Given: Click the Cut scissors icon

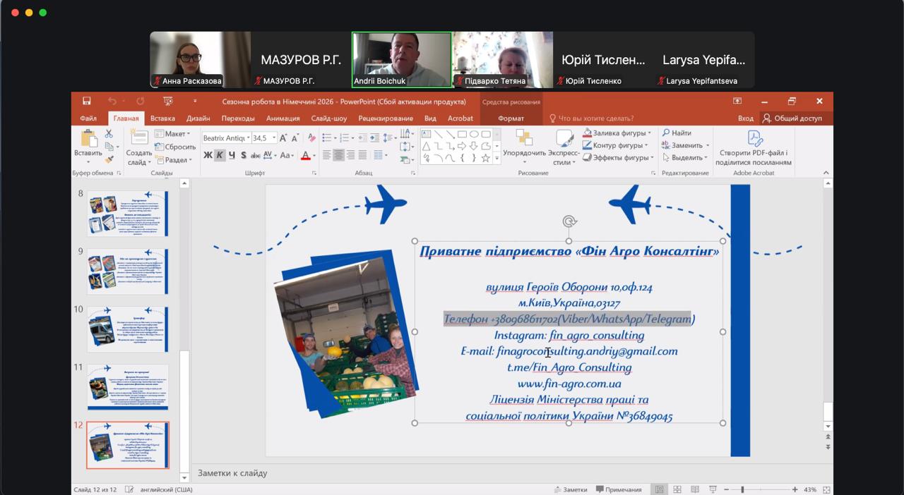Looking at the screenshot, I should click(x=109, y=133).
